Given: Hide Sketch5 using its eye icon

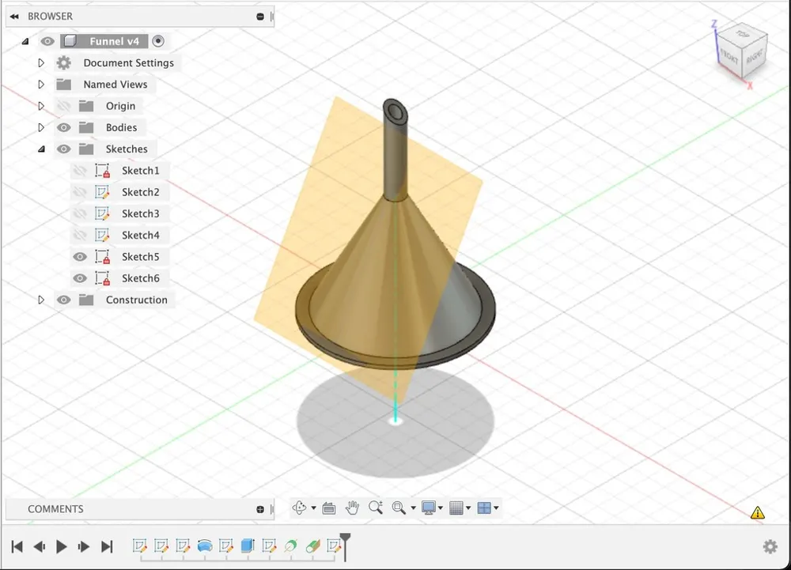Looking at the screenshot, I should pos(80,257).
